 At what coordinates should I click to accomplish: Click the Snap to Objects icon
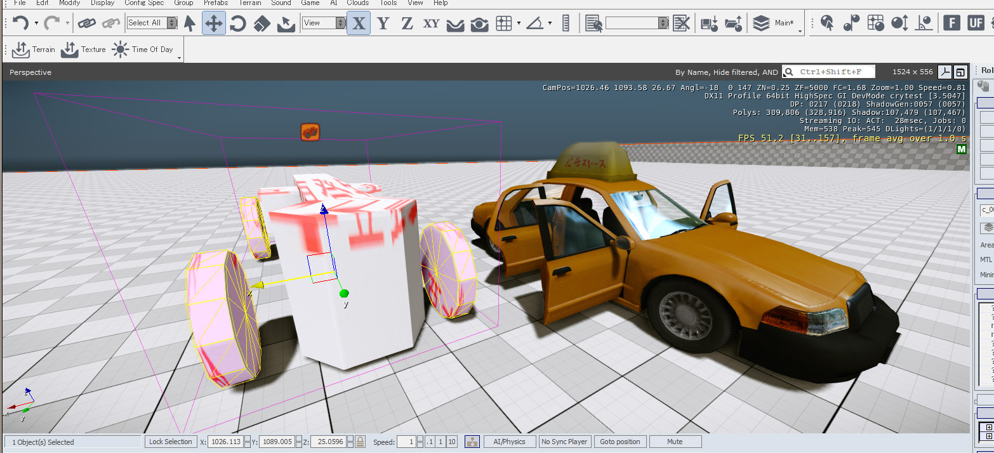[x=480, y=24]
